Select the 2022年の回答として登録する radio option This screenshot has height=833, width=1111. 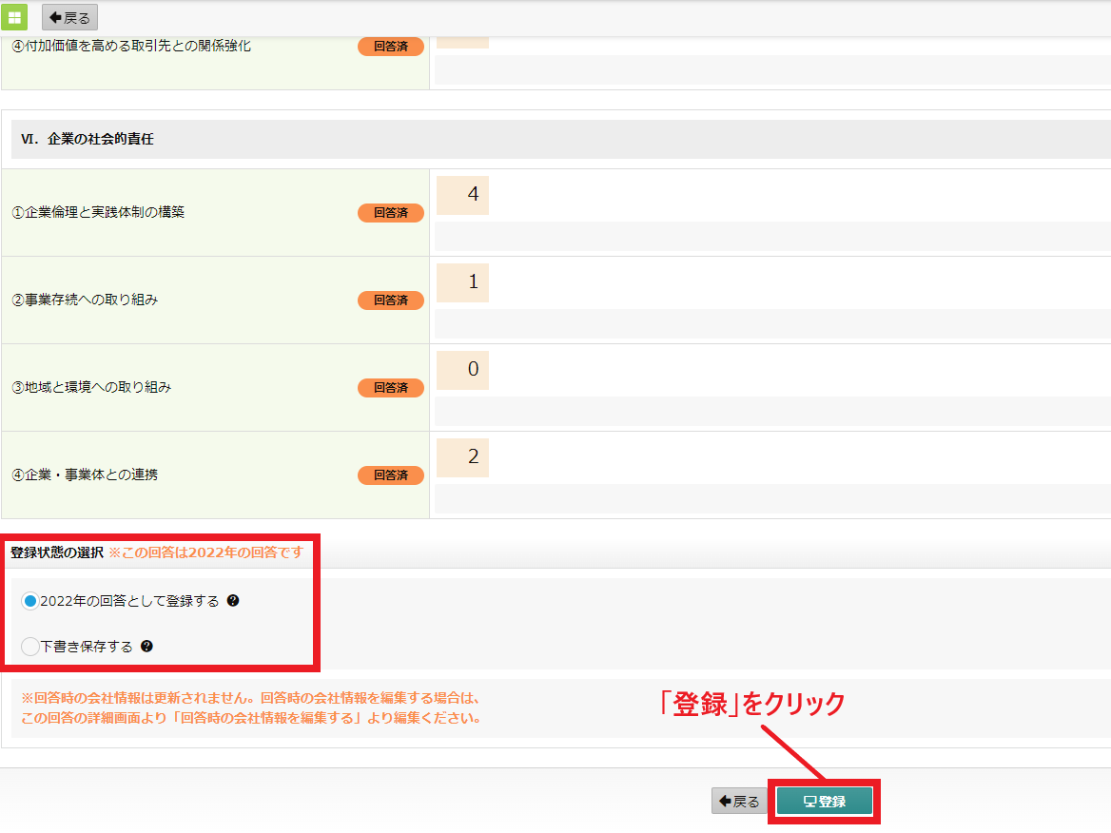pos(30,601)
